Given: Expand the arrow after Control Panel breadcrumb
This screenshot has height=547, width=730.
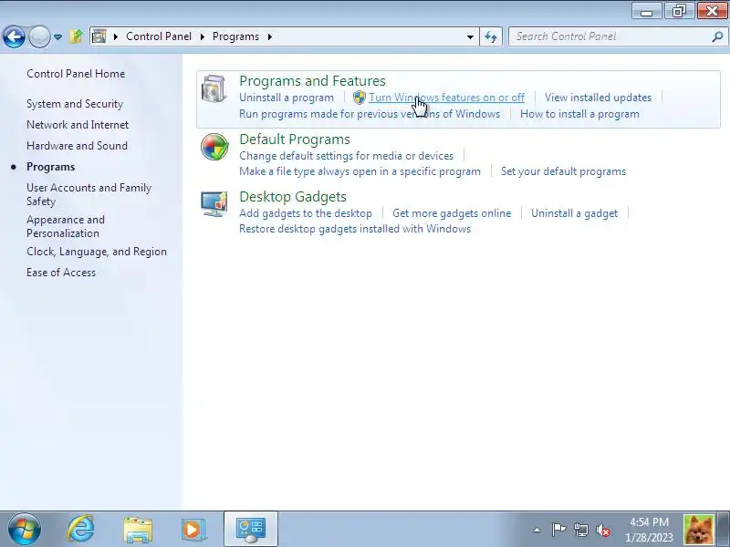Looking at the screenshot, I should 202,36.
